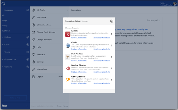This screenshot has width=178, height=110.
Task: Open Karisma provider via chevron
Action: point(111,34)
